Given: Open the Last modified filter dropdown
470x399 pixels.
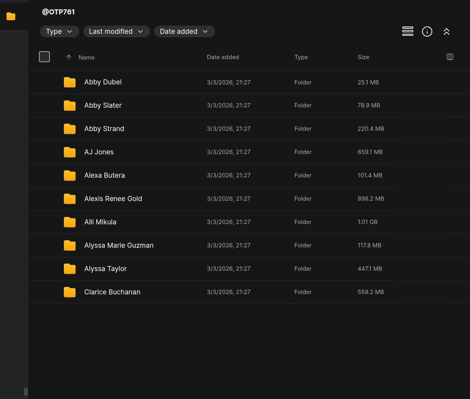Looking at the screenshot, I should click(x=116, y=31).
